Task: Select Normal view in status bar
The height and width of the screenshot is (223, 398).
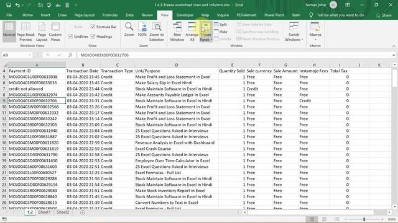Action: 312,219
